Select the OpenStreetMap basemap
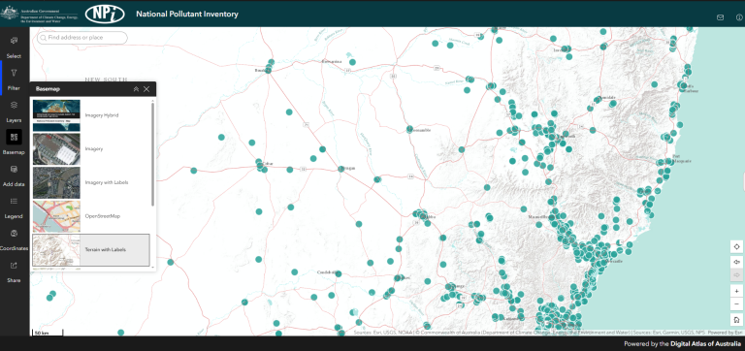The image size is (745, 351). tap(91, 216)
